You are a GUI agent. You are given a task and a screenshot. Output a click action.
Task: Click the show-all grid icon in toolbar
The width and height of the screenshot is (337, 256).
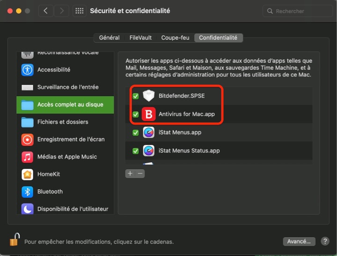click(x=79, y=11)
